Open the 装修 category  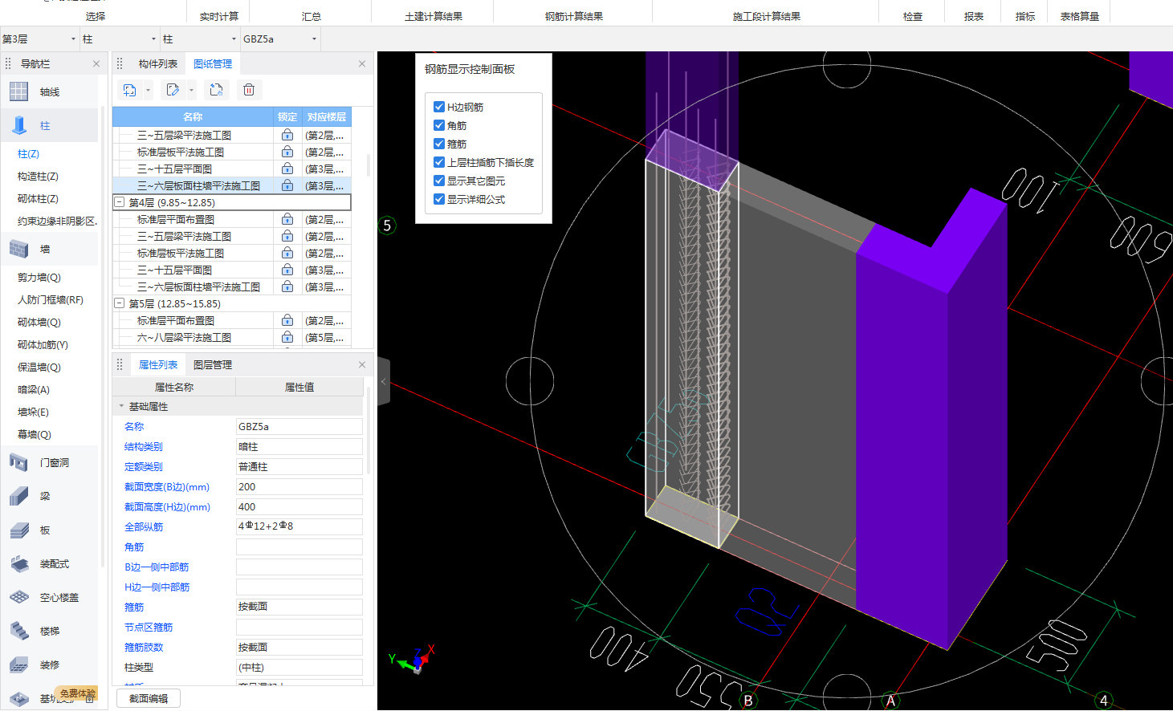[49, 664]
